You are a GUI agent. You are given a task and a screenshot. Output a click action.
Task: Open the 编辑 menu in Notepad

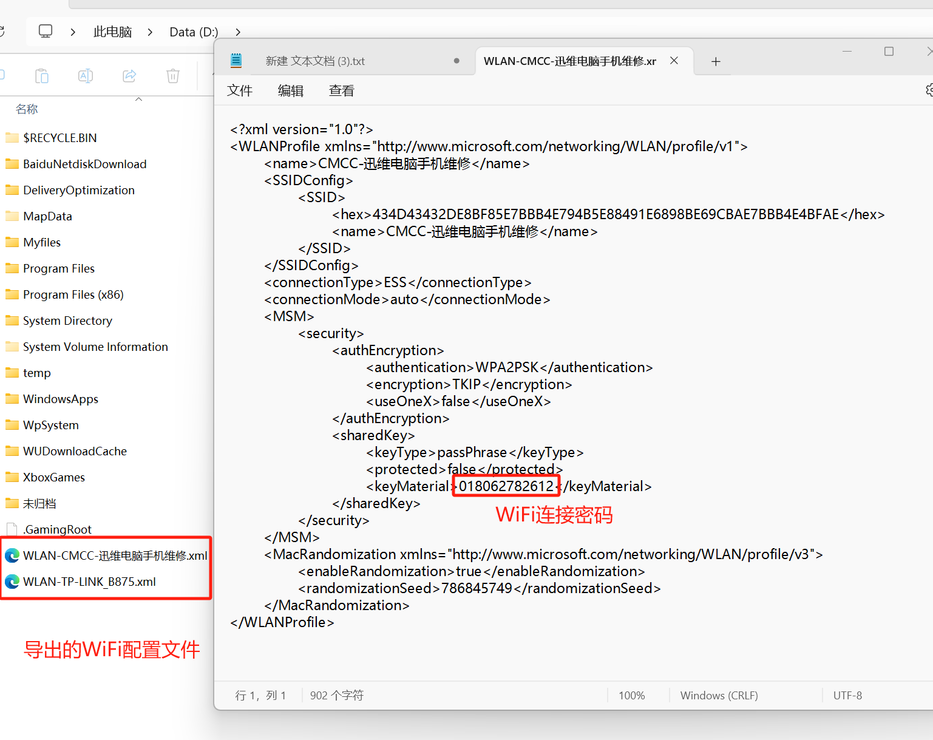(291, 90)
